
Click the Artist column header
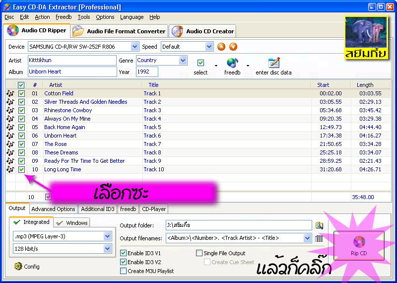pos(92,85)
